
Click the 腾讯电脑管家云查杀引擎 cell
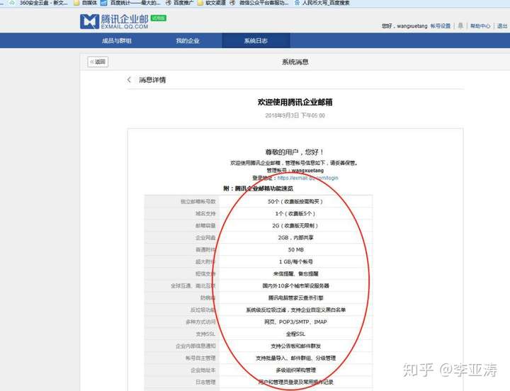point(295,298)
